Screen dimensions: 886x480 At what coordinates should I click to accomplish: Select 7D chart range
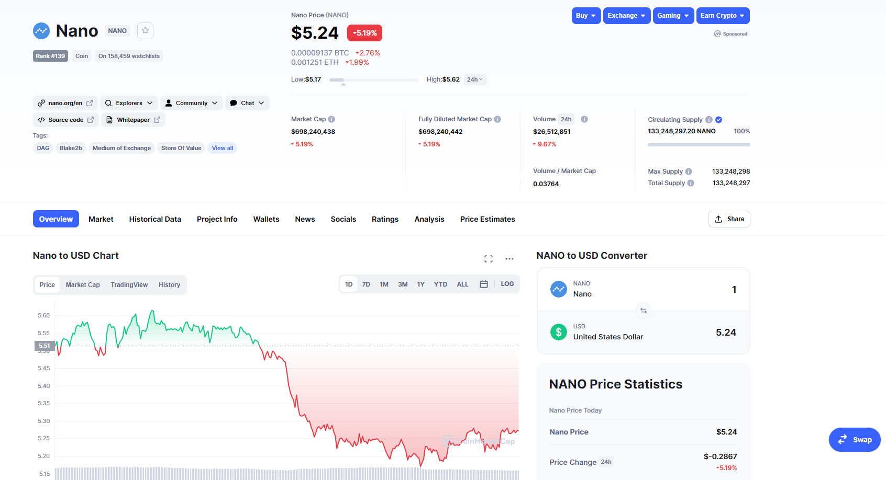click(x=366, y=284)
